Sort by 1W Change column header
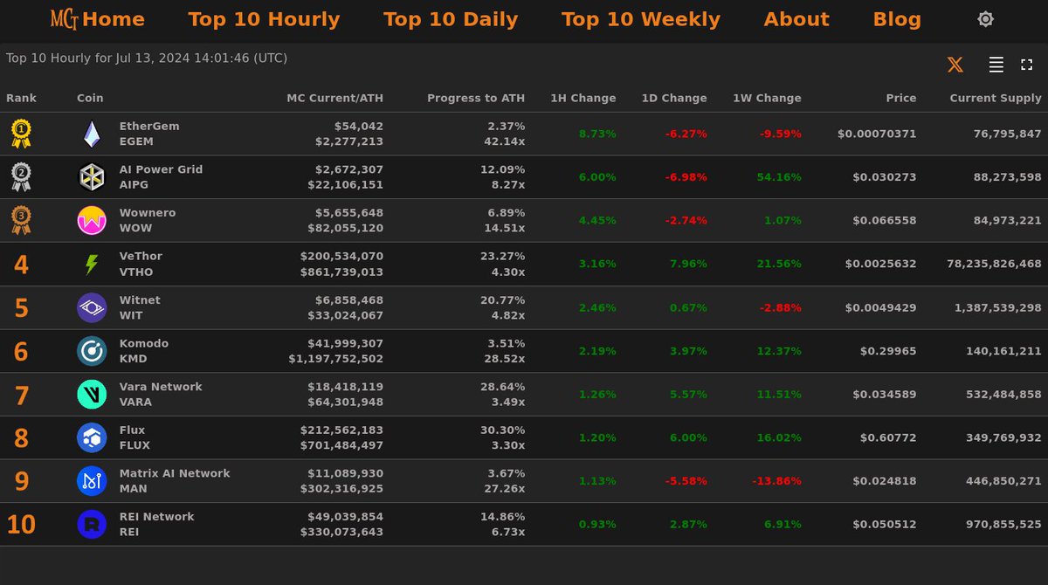The width and height of the screenshot is (1048, 585). (767, 99)
